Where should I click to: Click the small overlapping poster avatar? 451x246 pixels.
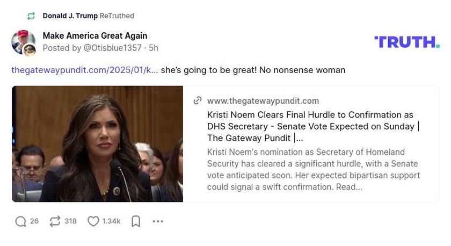(x=30, y=50)
